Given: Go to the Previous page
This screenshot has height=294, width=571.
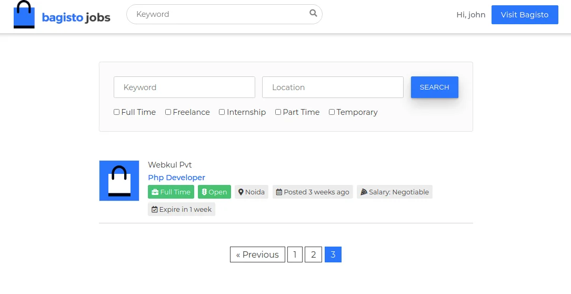Looking at the screenshot, I should [257, 254].
